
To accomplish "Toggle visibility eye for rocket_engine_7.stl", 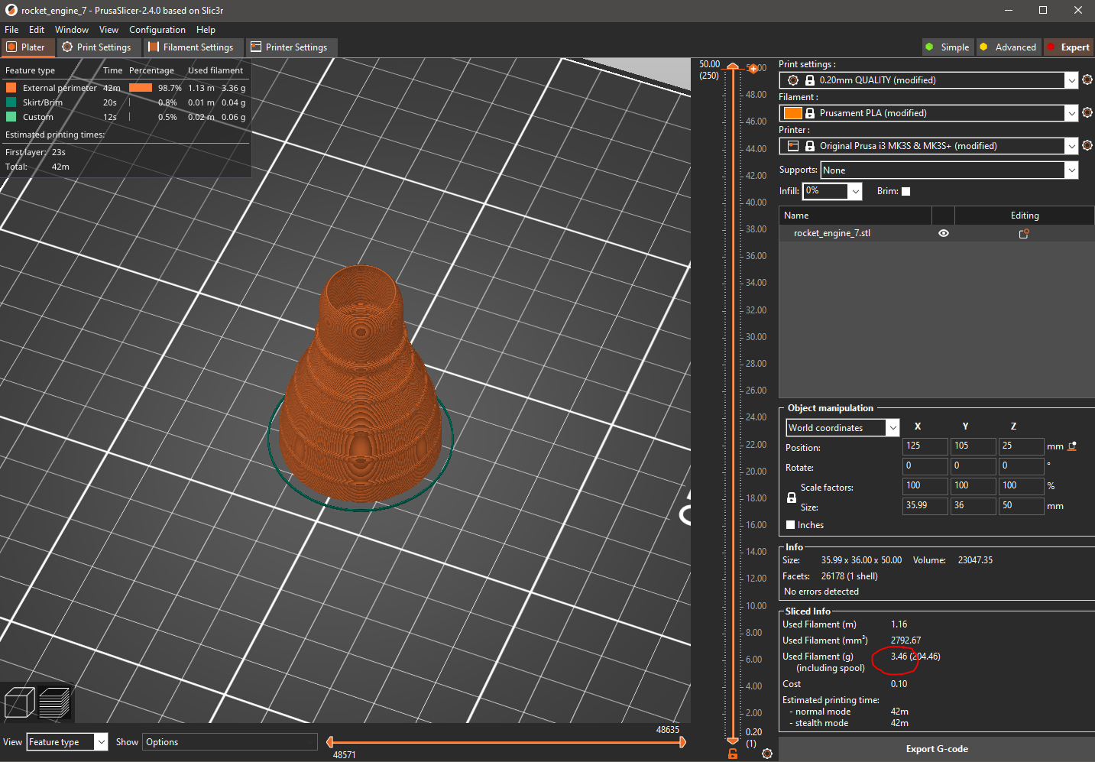I will [944, 233].
